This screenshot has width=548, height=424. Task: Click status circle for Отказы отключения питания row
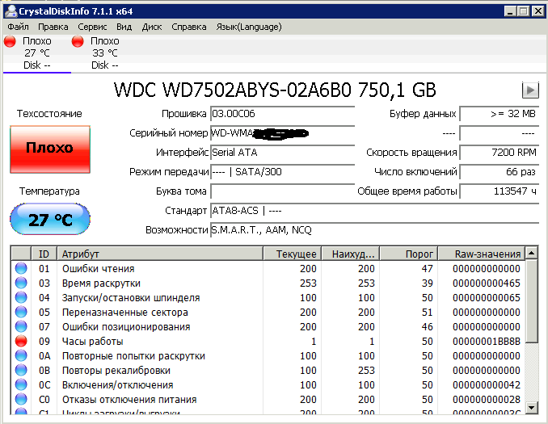click(x=21, y=399)
